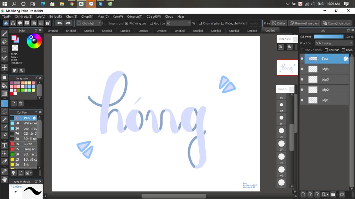Image resolution: width=355 pixels, height=199 pixels.
Task: Adjust the Độ trong opacity slider
Action: tap(329, 37)
